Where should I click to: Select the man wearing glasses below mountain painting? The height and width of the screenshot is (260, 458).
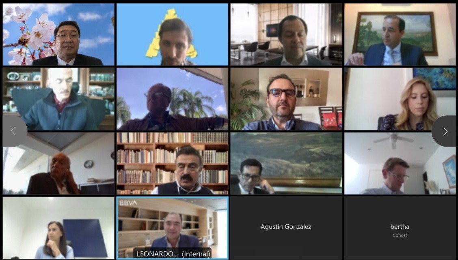pos(286,164)
